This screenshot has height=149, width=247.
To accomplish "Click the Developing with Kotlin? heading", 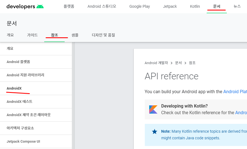I will (x=185, y=106).
